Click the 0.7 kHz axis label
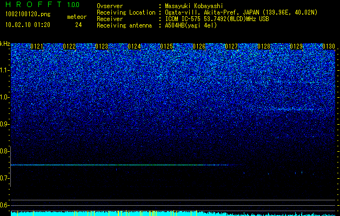The image size is (340, 216). (x=4, y=178)
